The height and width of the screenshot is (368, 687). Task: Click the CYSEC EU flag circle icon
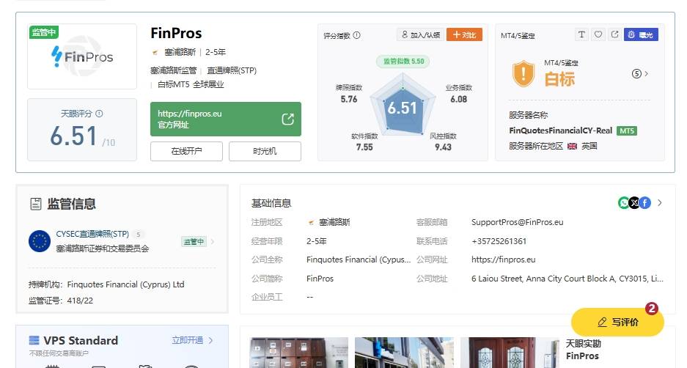[x=40, y=241]
